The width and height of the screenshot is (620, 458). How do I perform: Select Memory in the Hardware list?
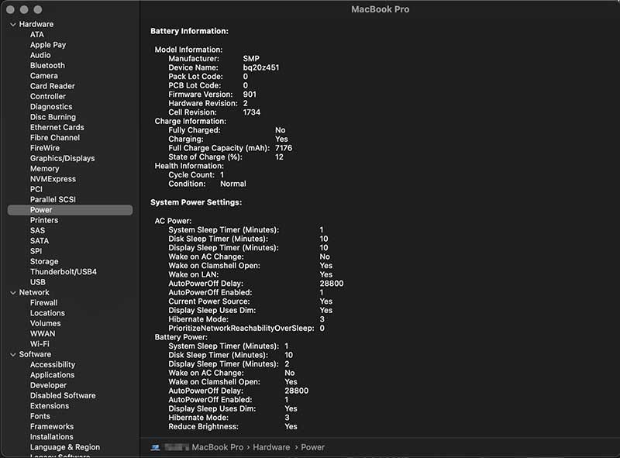click(x=44, y=168)
